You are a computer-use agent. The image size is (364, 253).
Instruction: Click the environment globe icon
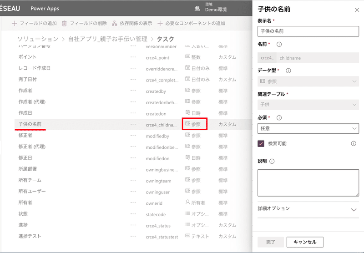click(197, 8)
